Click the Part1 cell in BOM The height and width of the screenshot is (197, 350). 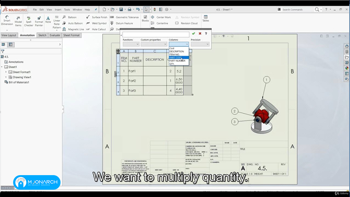click(136, 71)
